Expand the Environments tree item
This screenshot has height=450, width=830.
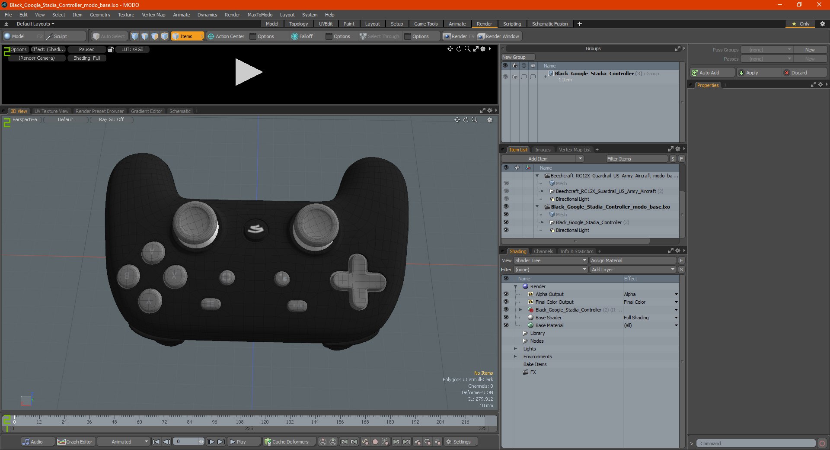pyautogui.click(x=515, y=357)
